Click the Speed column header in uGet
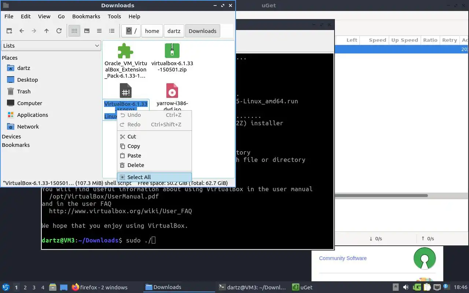The height and width of the screenshot is (293, 469). pos(374,40)
